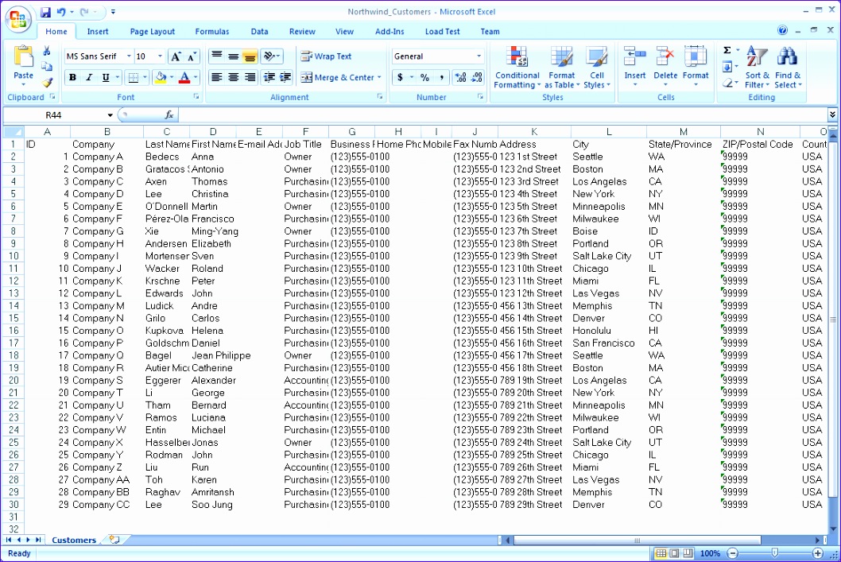The height and width of the screenshot is (562, 841).
Task: Center text horizontally
Action: pyautogui.click(x=234, y=77)
